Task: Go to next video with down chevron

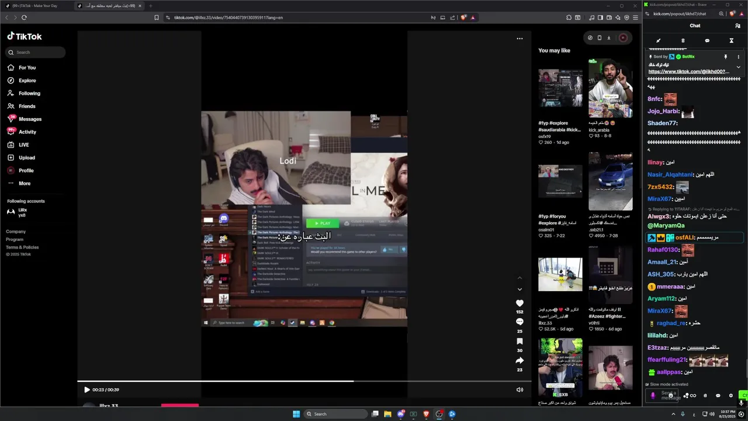Action: 520,289
